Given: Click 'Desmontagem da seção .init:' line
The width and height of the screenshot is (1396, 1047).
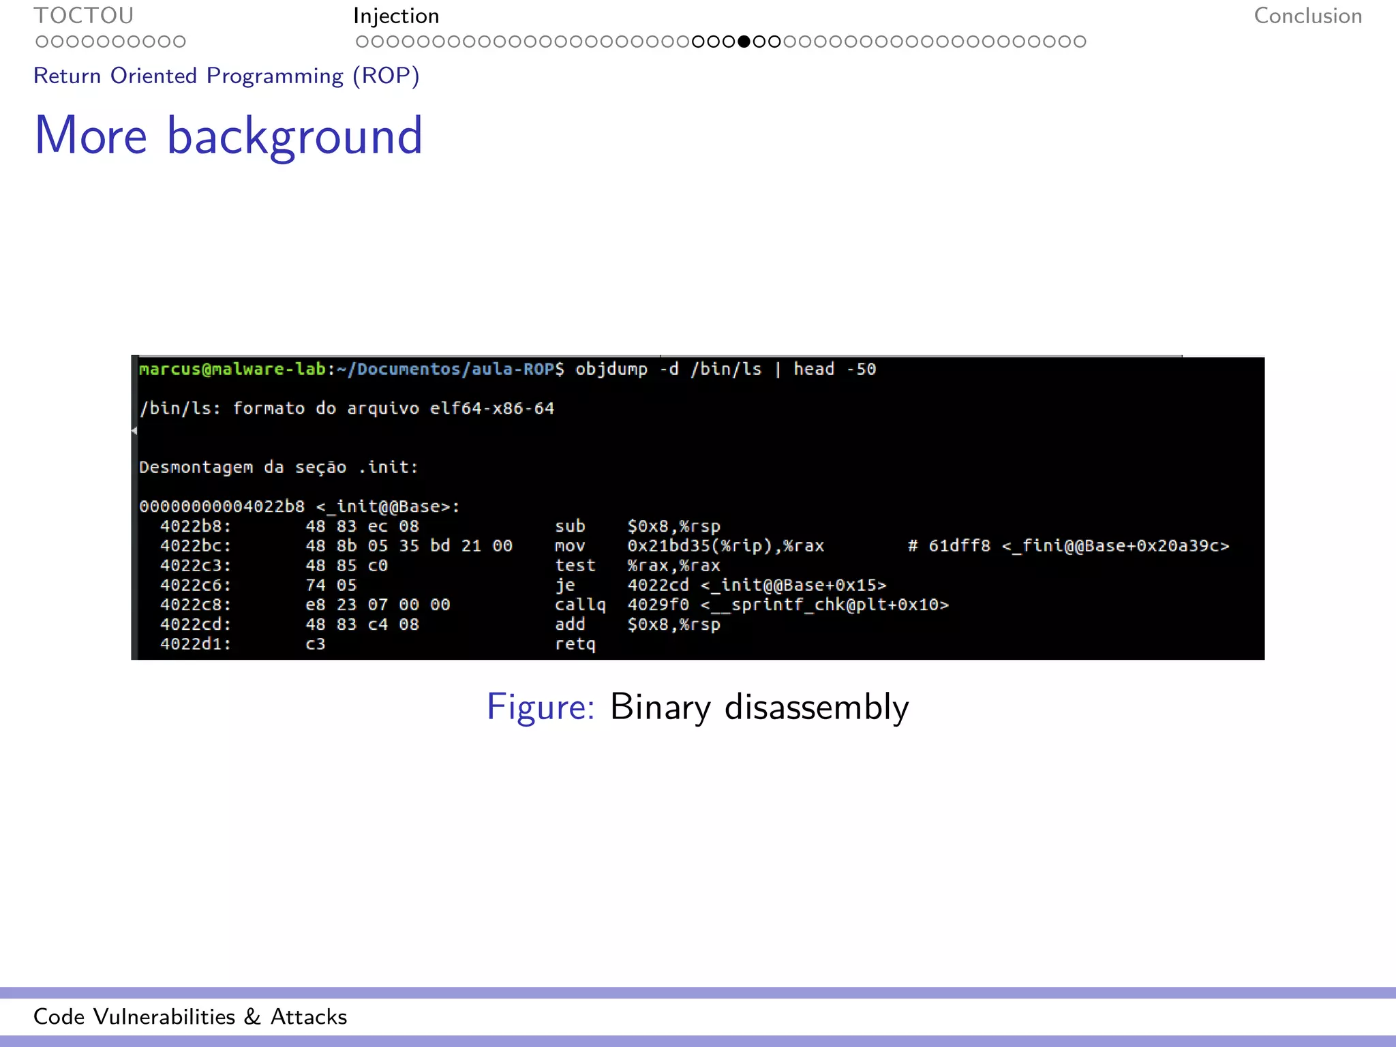Looking at the screenshot, I should click(278, 467).
